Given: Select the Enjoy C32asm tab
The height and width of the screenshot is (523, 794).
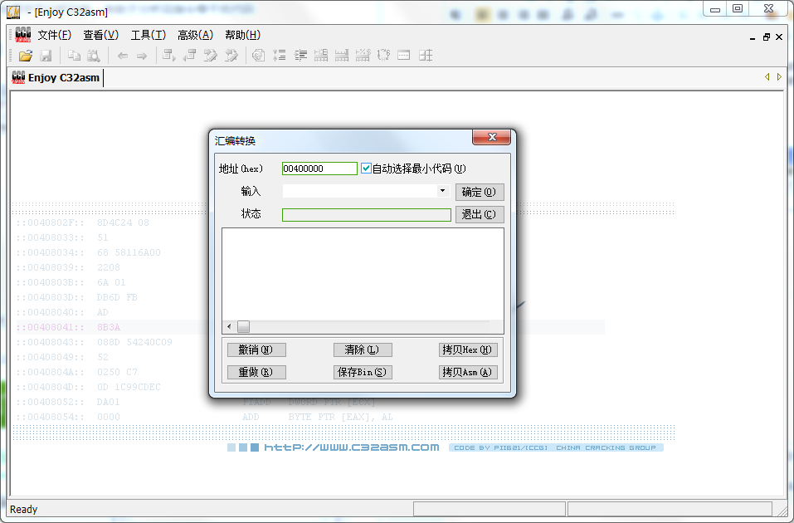Looking at the screenshot, I should tap(56, 78).
